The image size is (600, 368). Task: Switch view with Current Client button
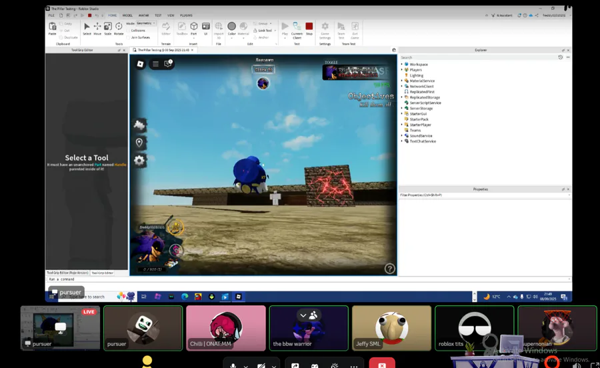[297, 30]
